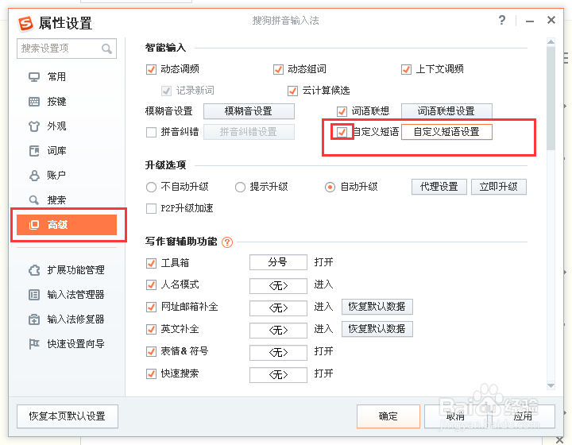The height and width of the screenshot is (445, 572).
Task: Toggle 网址邮箱补全 checkbox
Action: coord(151,307)
